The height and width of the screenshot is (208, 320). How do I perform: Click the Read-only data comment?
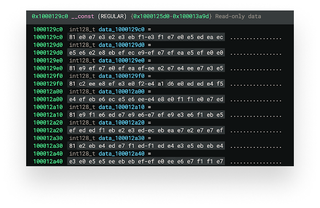click(x=238, y=16)
